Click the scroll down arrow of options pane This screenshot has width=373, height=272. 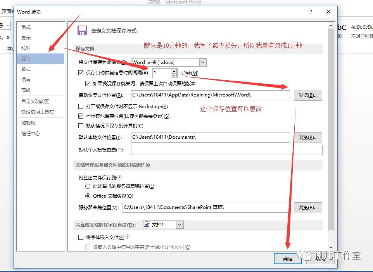pyautogui.click(x=331, y=248)
